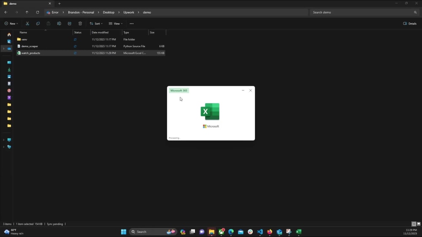Image resolution: width=422 pixels, height=237 pixels.
Task: Copy the selected file
Action: (38, 24)
